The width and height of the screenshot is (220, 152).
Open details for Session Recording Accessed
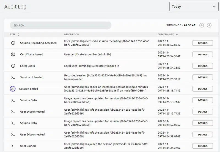click(203, 43)
